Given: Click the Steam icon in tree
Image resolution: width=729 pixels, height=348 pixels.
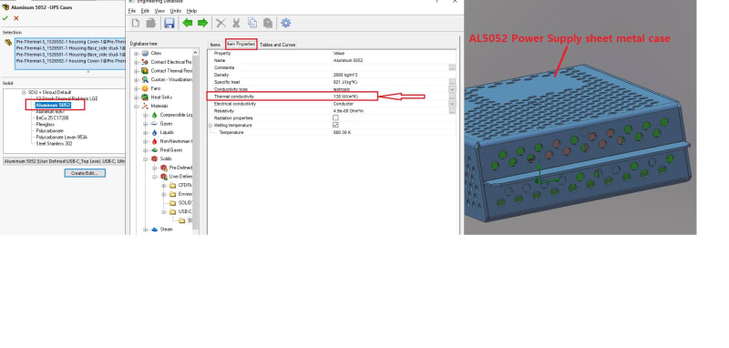Looking at the screenshot, I should tap(154, 229).
